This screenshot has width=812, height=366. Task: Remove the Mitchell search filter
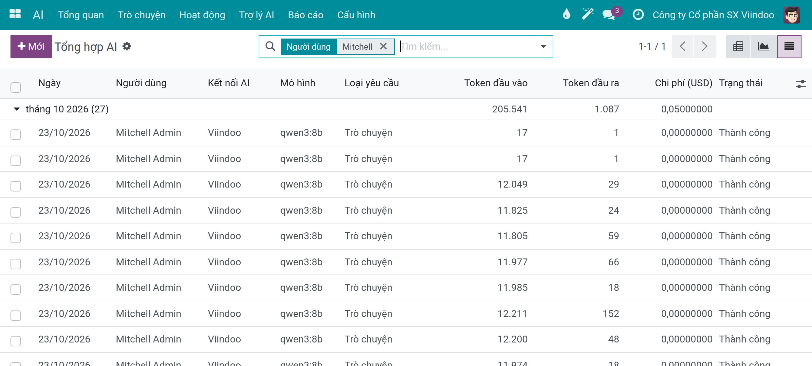tap(383, 46)
